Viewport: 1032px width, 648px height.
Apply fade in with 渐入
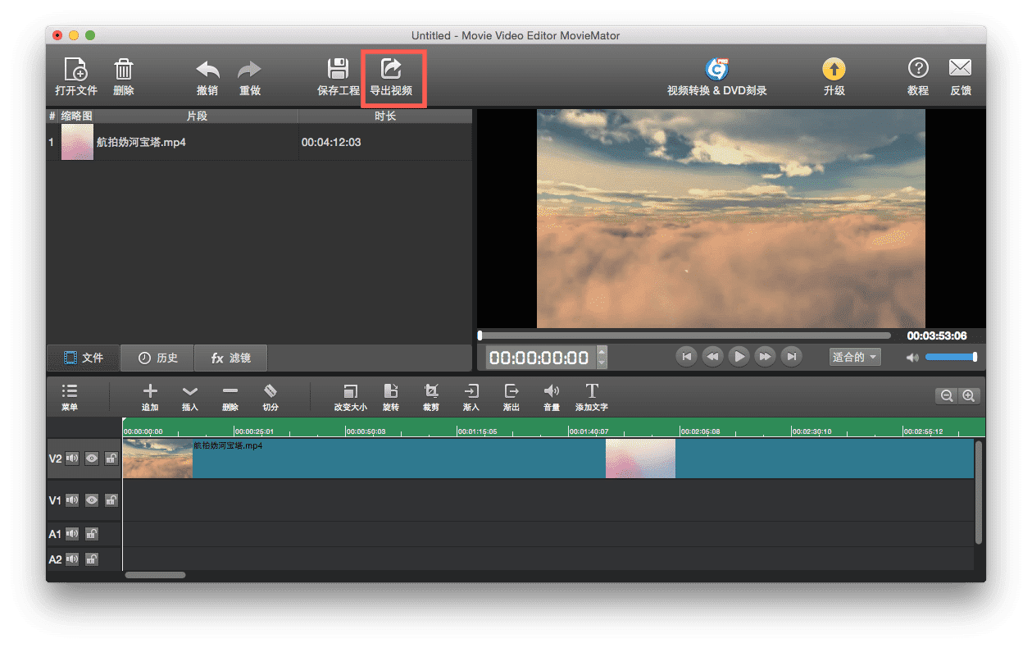tap(471, 398)
